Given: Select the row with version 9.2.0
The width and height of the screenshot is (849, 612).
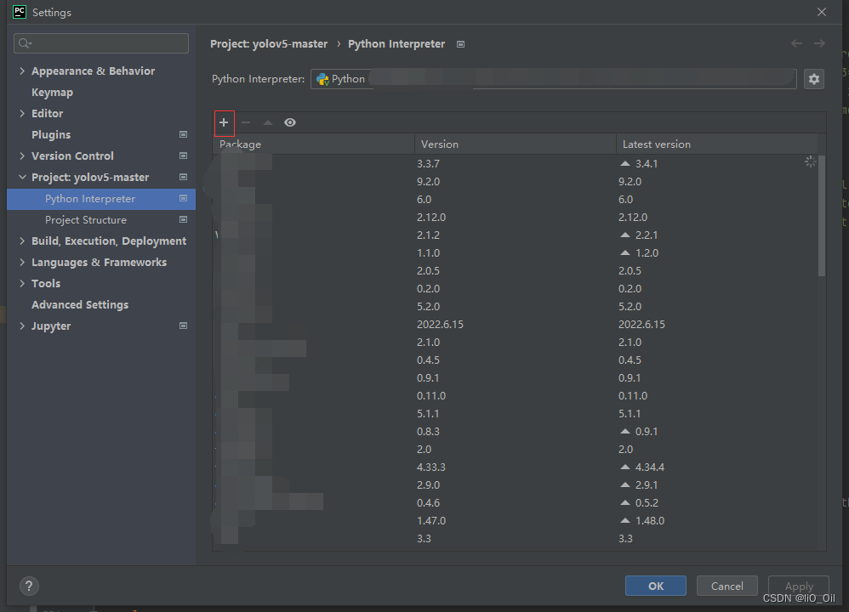Looking at the screenshot, I should tap(515, 181).
